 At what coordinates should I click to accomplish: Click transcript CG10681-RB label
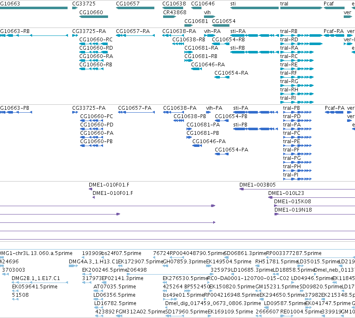click(201, 56)
